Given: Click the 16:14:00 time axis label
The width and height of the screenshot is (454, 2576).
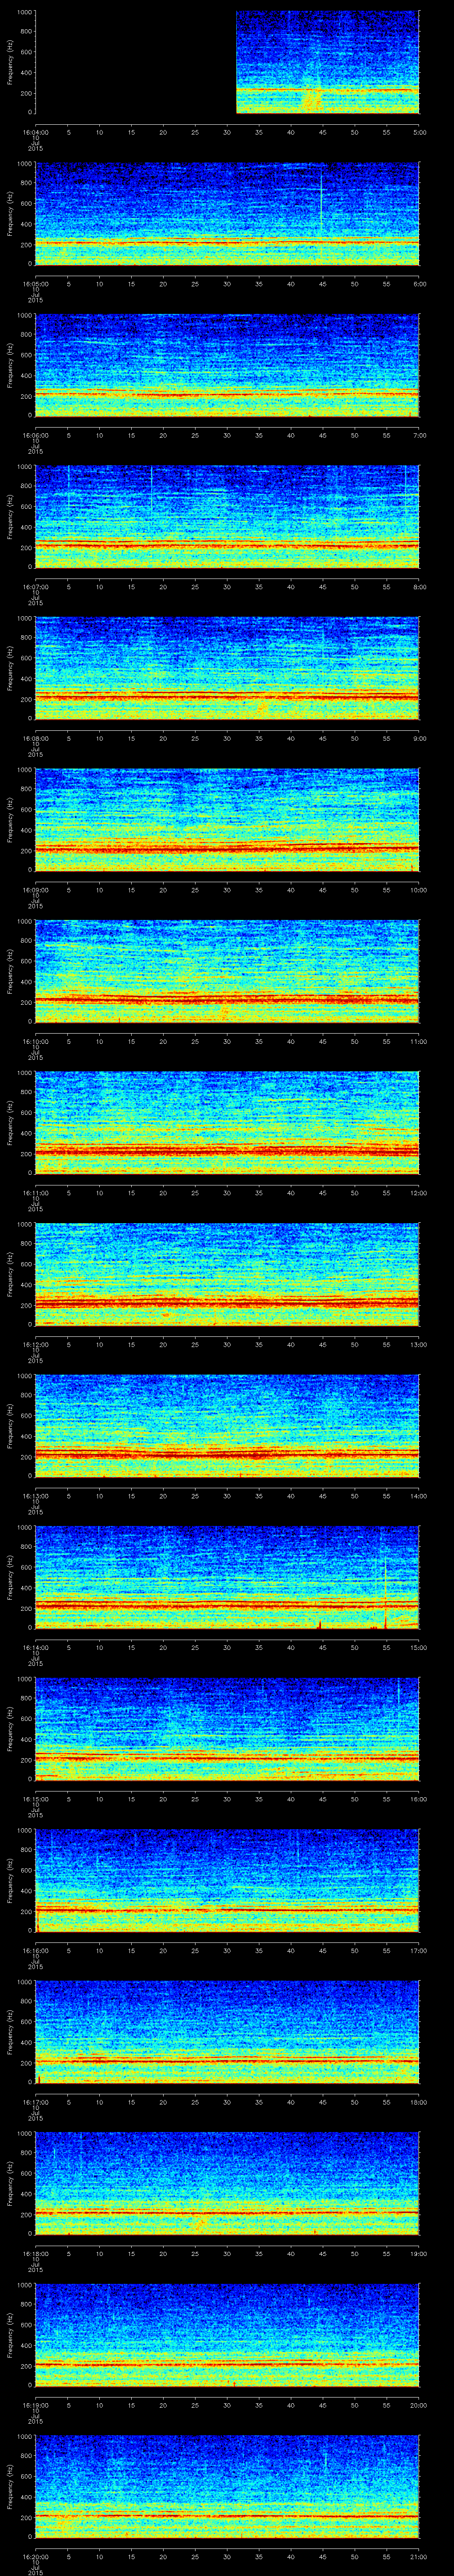Looking at the screenshot, I should 35,1647.
